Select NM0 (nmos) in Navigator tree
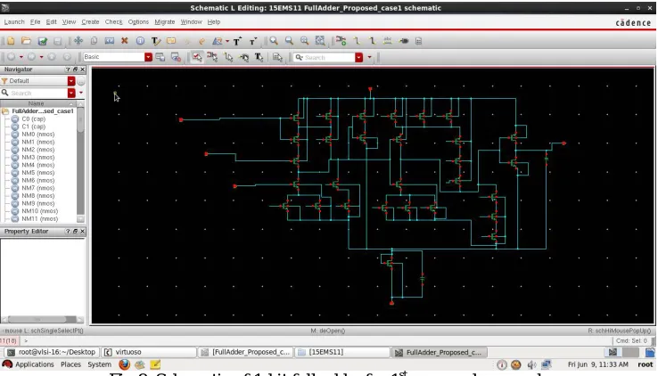 point(37,135)
